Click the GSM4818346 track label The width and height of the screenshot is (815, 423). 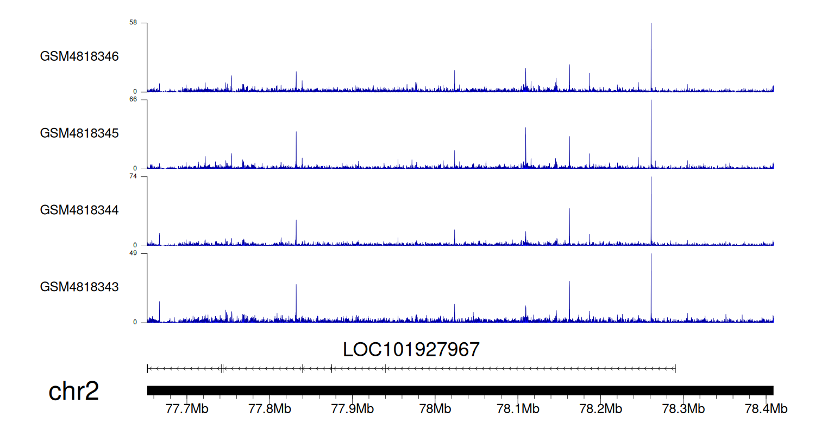(x=79, y=56)
